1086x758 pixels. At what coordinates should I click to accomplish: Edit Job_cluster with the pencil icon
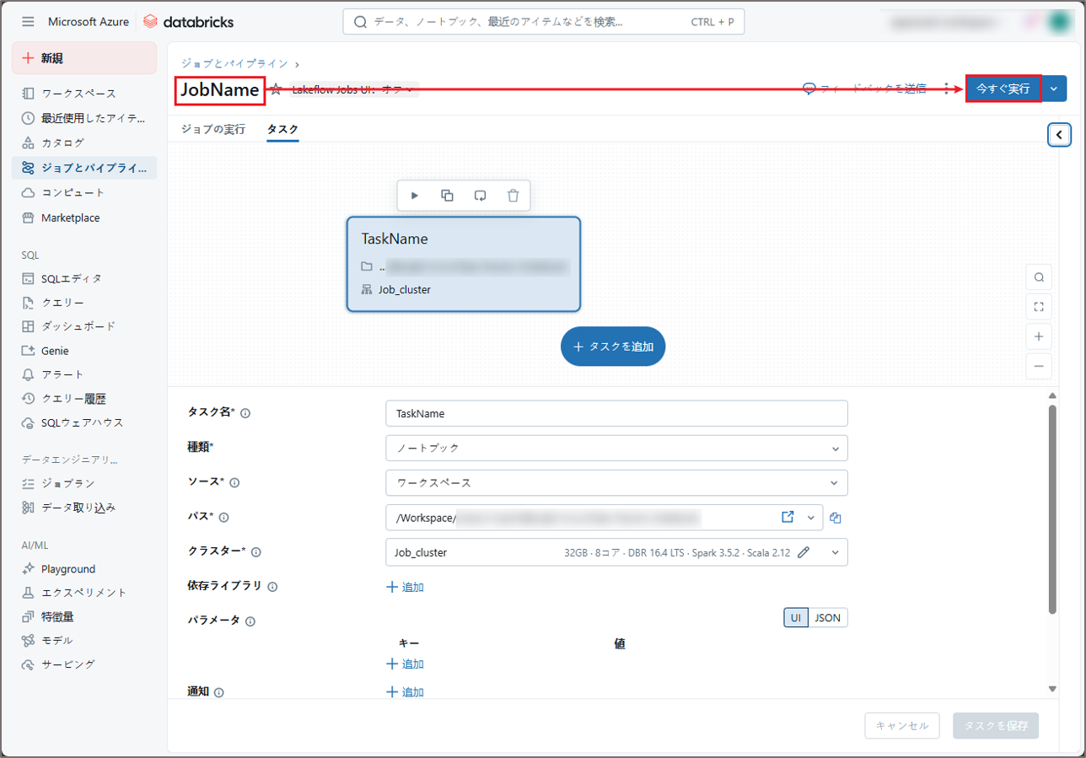coord(804,552)
